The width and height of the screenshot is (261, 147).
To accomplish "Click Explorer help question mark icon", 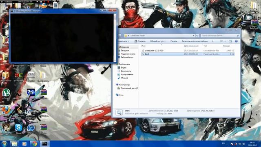I will pyautogui.click(x=236, y=41).
